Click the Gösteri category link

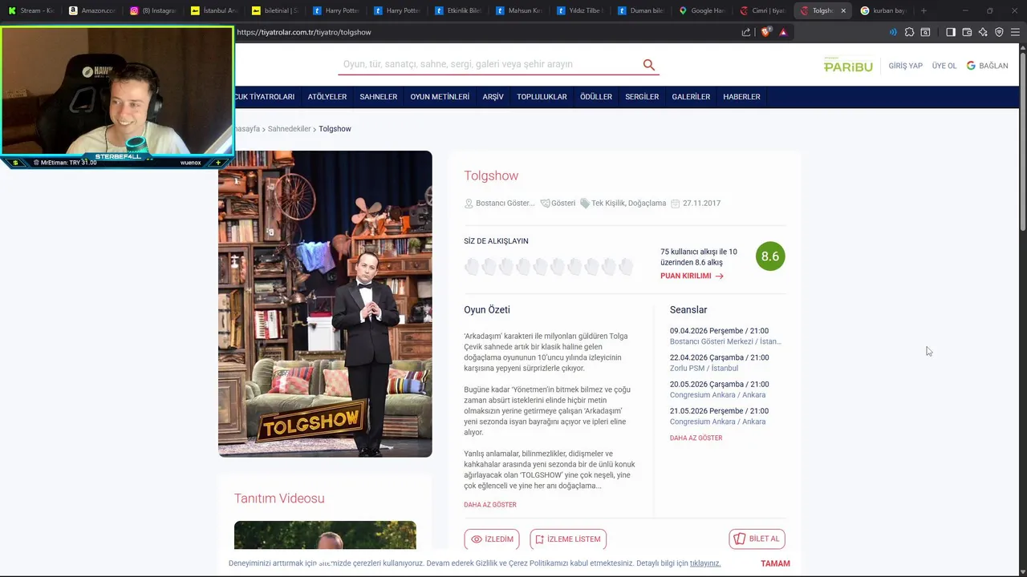[x=563, y=204]
